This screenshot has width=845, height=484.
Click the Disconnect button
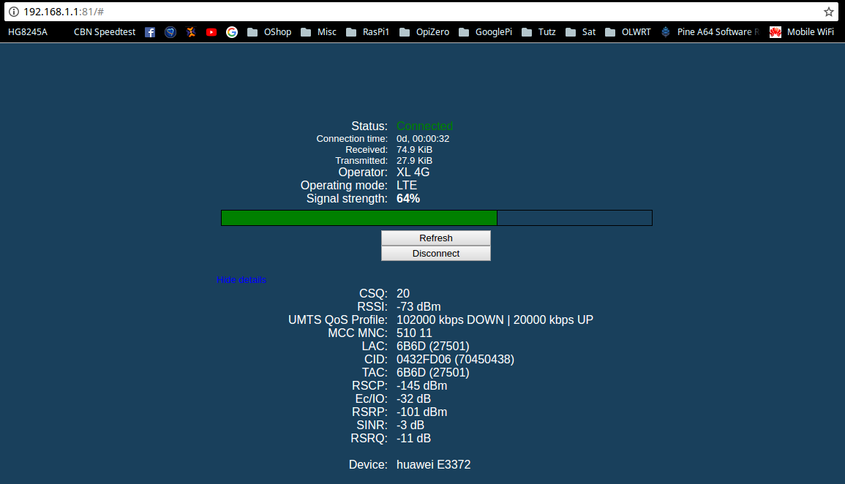(x=436, y=254)
